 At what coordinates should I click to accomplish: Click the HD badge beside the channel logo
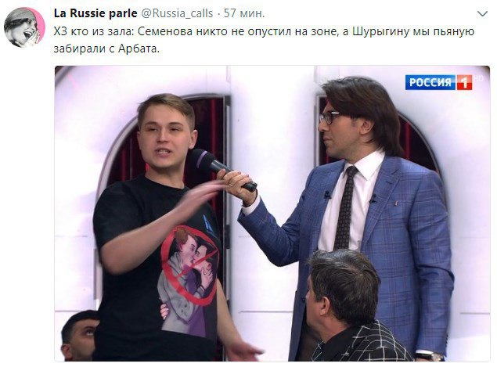478,78
